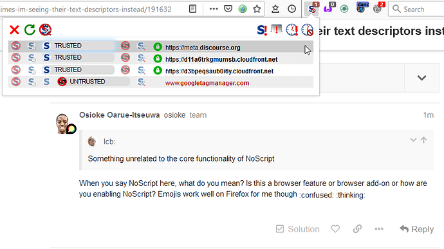This screenshot has width=444, height=249.
Task: Click the https://d11a6trkgmumsb.cloudfront.net domain text
Action: [221, 59]
